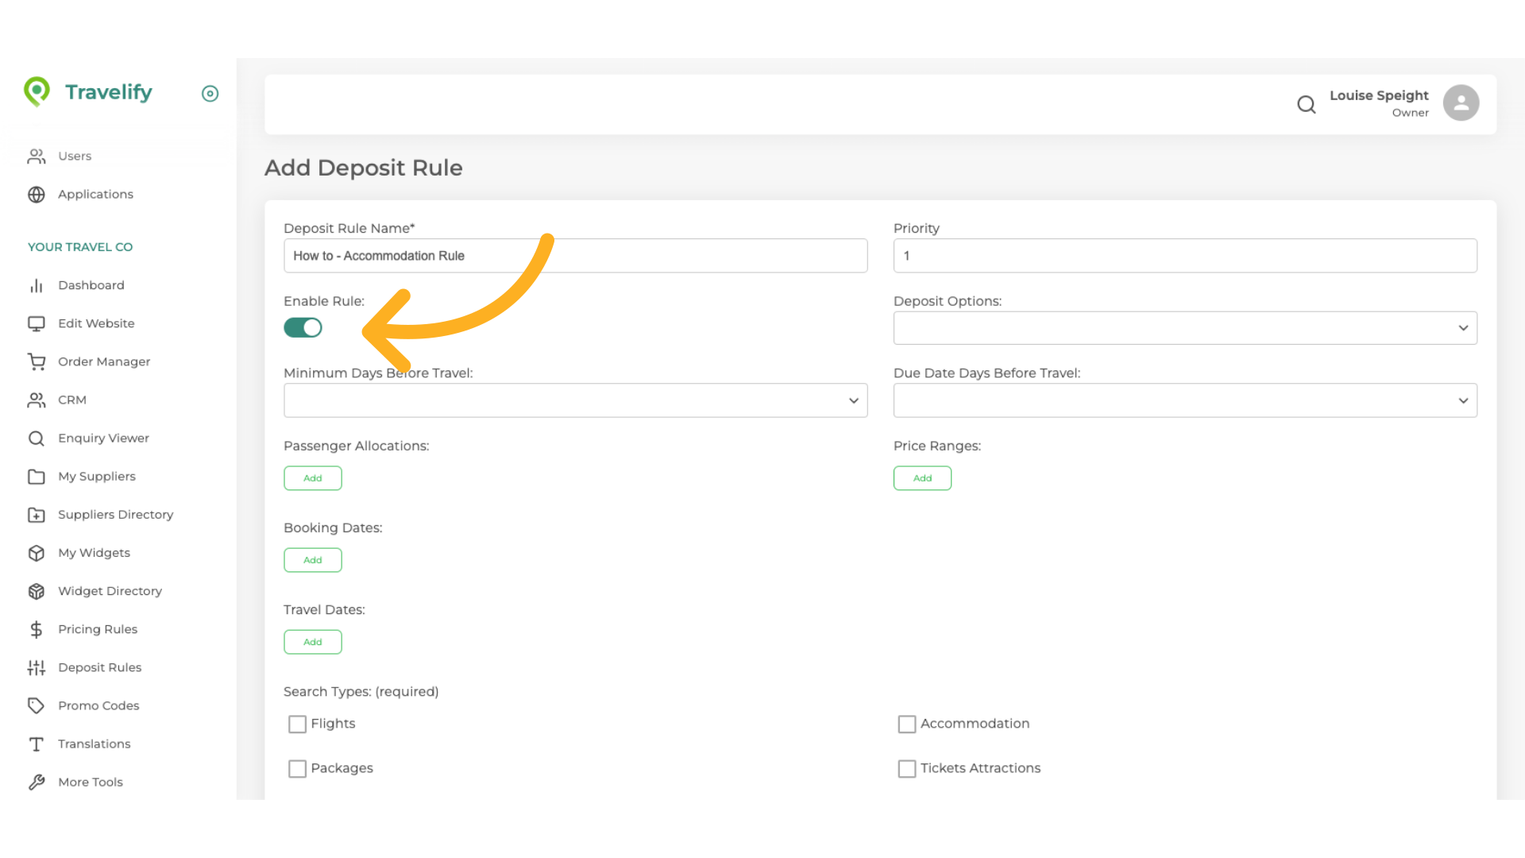Open Minimum Days Before Travel dropdown
The width and height of the screenshot is (1525, 858).
coord(575,400)
